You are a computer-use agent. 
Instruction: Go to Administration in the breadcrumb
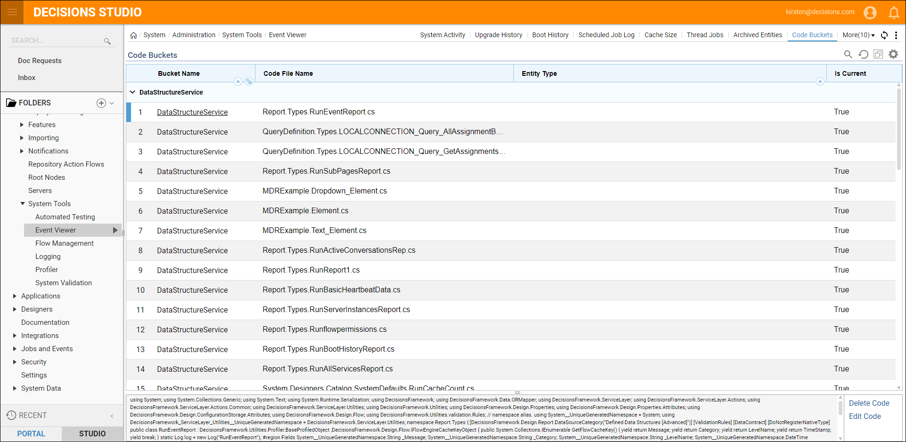point(194,35)
